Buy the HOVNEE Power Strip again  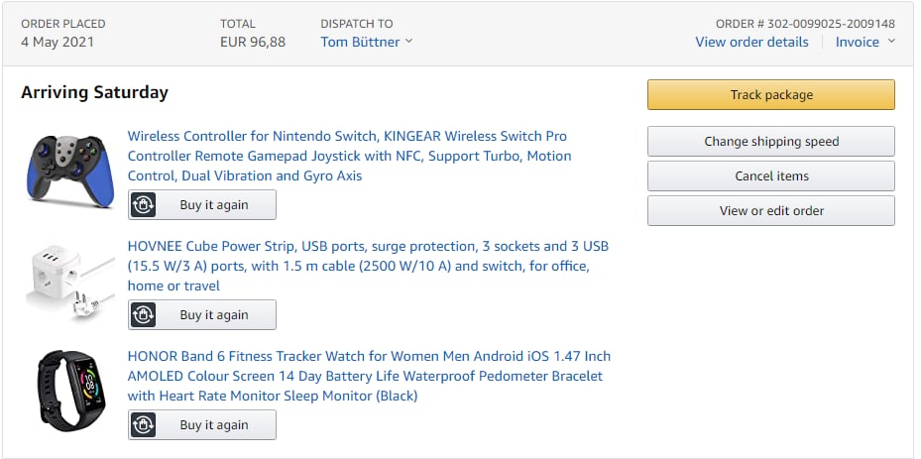point(213,315)
